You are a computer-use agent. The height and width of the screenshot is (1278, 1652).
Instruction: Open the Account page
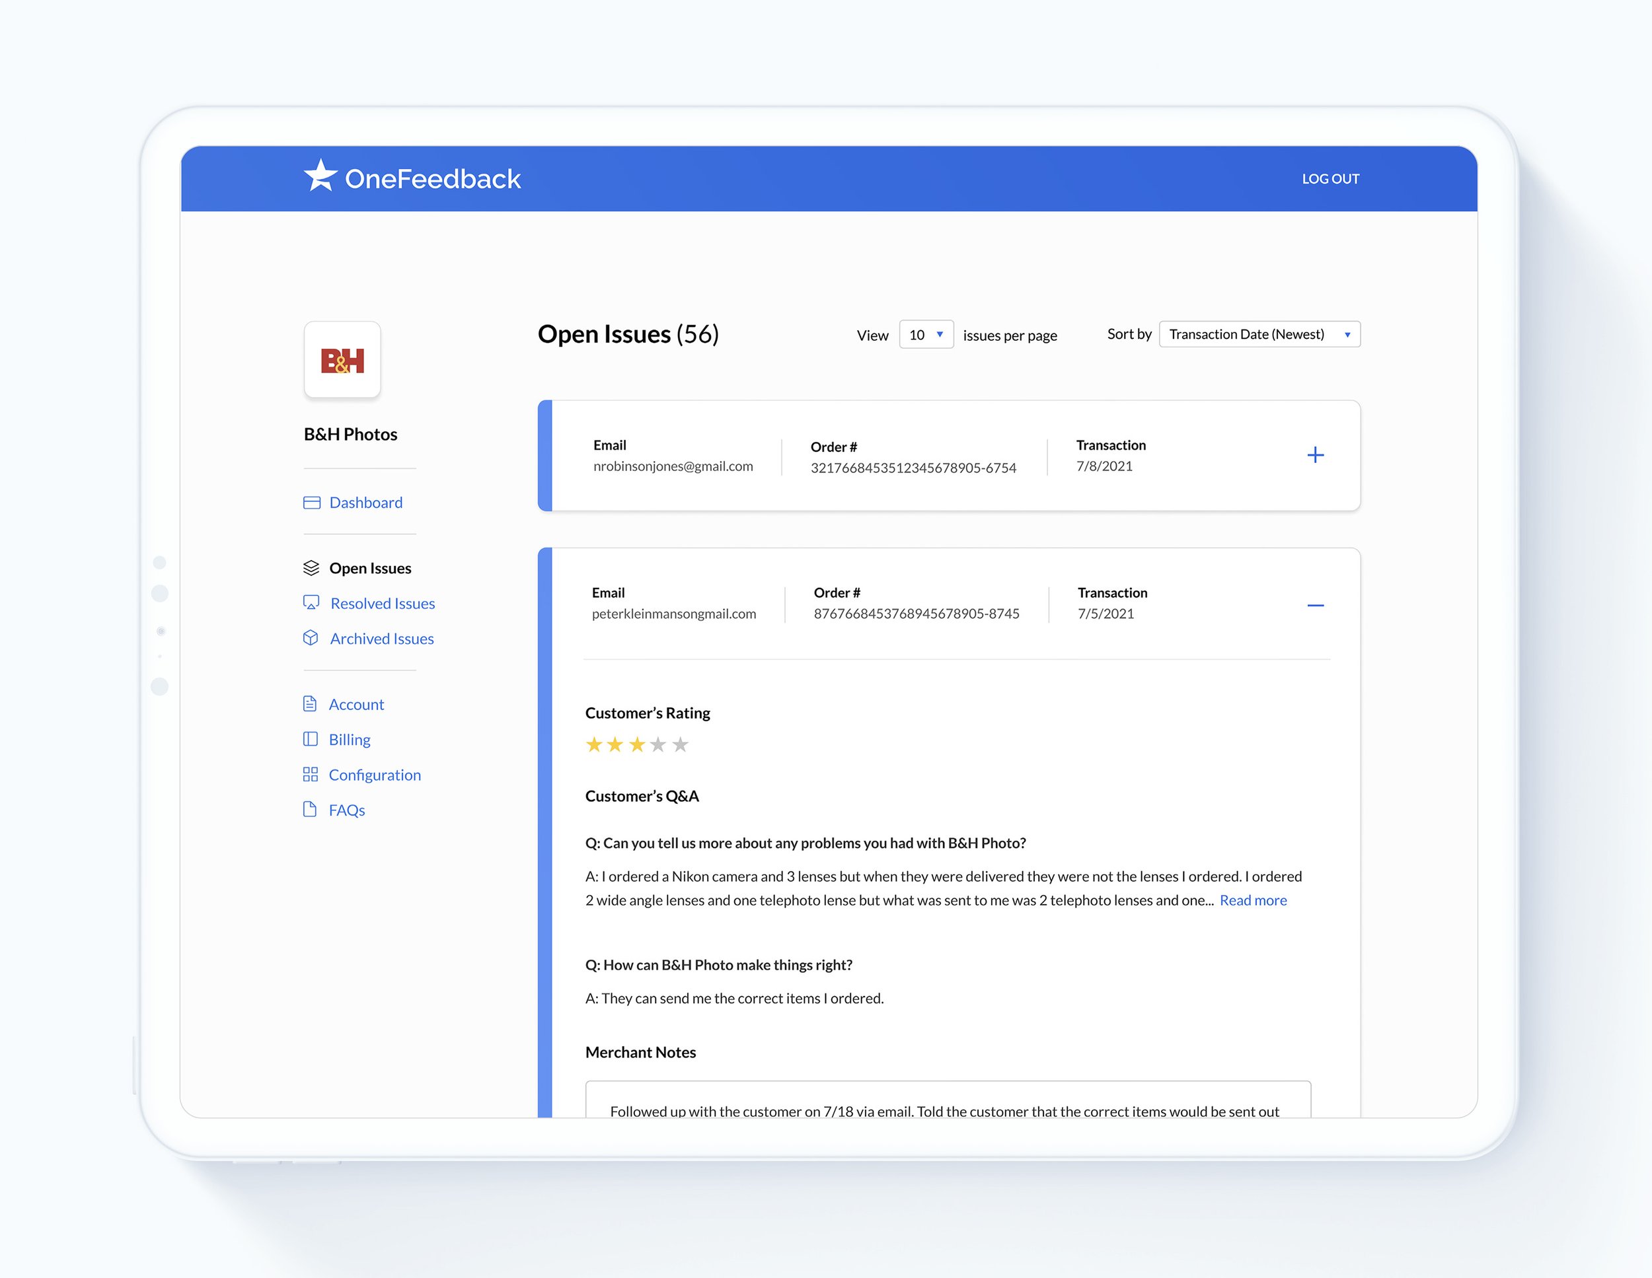coord(356,705)
